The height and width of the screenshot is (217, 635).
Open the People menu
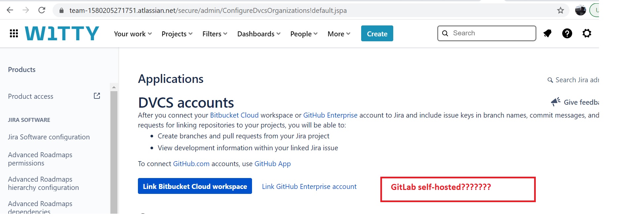click(304, 34)
